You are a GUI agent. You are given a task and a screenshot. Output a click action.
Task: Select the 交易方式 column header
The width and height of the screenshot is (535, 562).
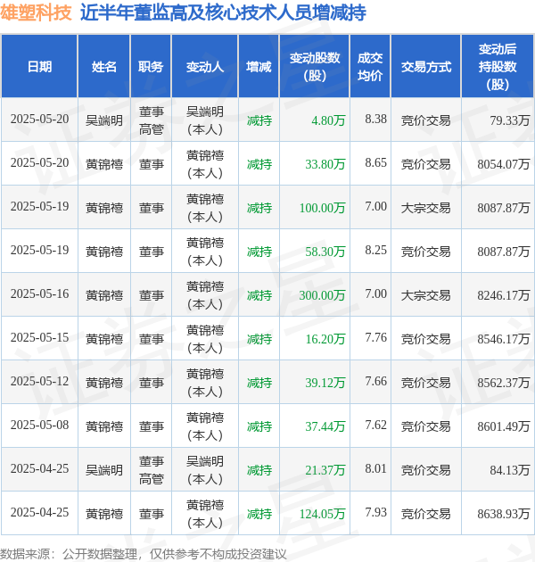(426, 67)
